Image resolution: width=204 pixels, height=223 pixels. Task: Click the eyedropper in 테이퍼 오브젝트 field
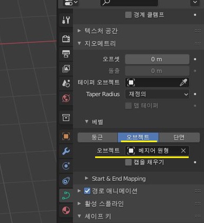click(183, 82)
